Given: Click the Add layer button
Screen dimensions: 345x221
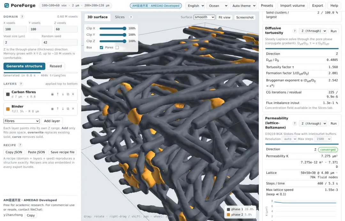Looking at the screenshot, I should pyautogui.click(x=52, y=121).
